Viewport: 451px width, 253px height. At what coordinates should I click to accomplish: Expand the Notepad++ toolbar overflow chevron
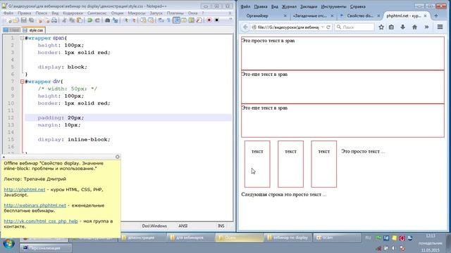(x=230, y=20)
